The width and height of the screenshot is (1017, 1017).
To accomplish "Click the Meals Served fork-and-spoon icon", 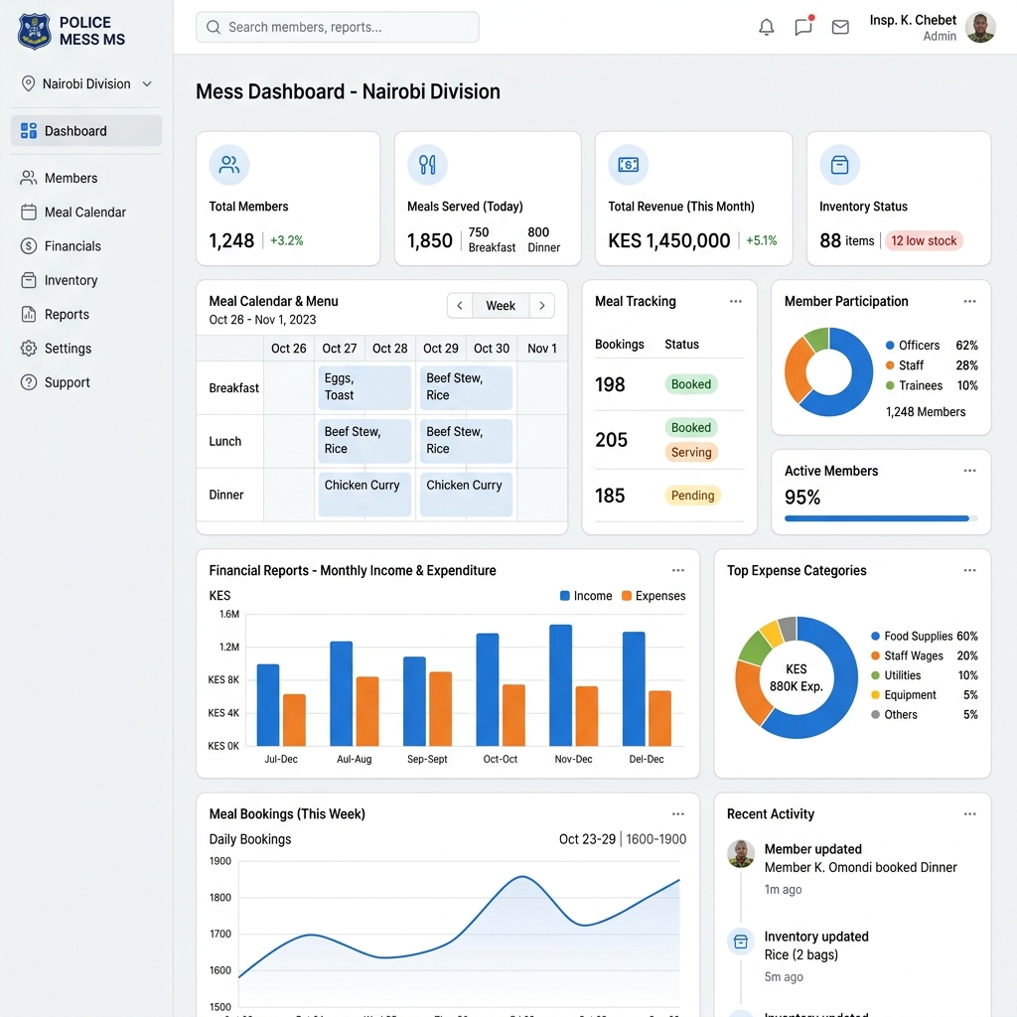I will tap(427, 165).
